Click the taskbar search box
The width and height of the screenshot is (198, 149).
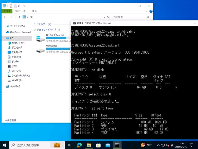pyautogui.click(x=37, y=145)
